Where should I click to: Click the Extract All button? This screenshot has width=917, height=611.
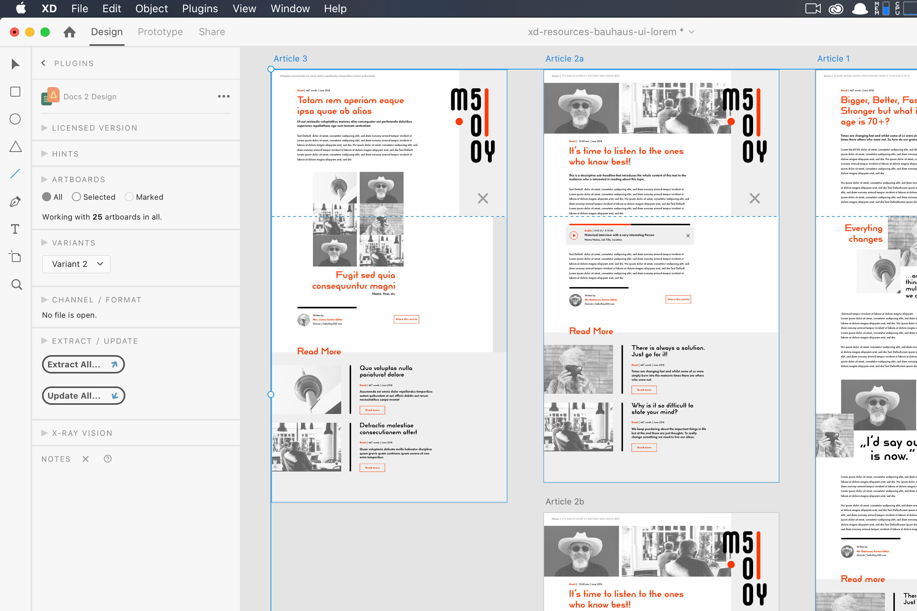pyautogui.click(x=83, y=364)
